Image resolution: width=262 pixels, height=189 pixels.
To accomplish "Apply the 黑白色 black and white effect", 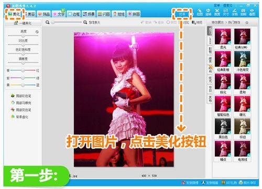I will 223,126.
